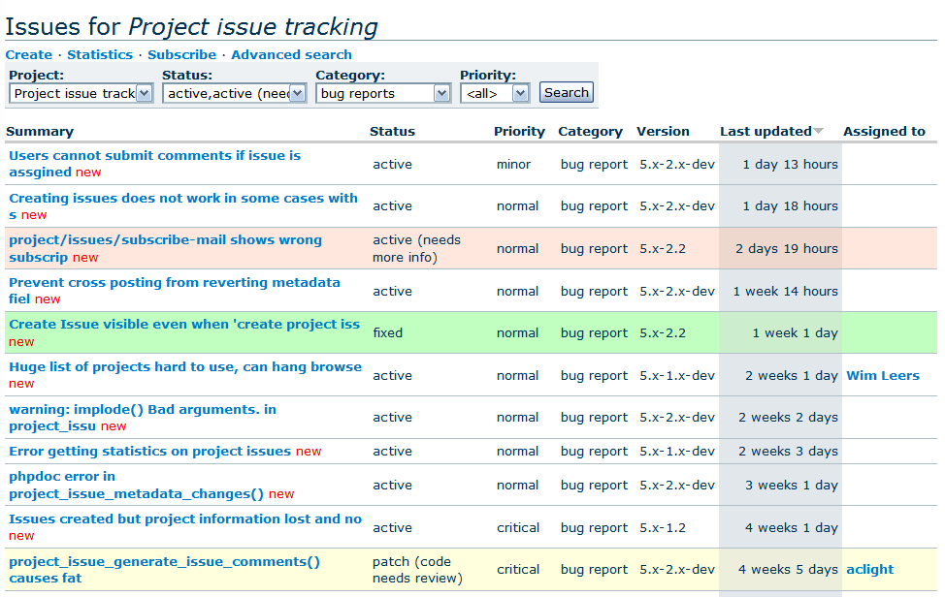Open the Statistics page

click(100, 54)
